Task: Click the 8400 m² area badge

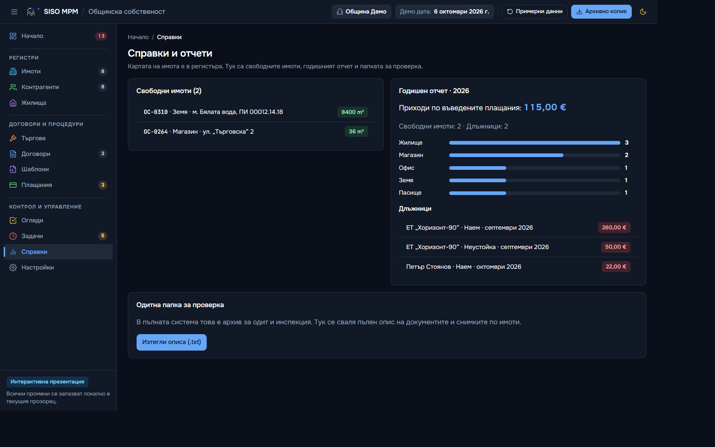Action: pos(352,112)
